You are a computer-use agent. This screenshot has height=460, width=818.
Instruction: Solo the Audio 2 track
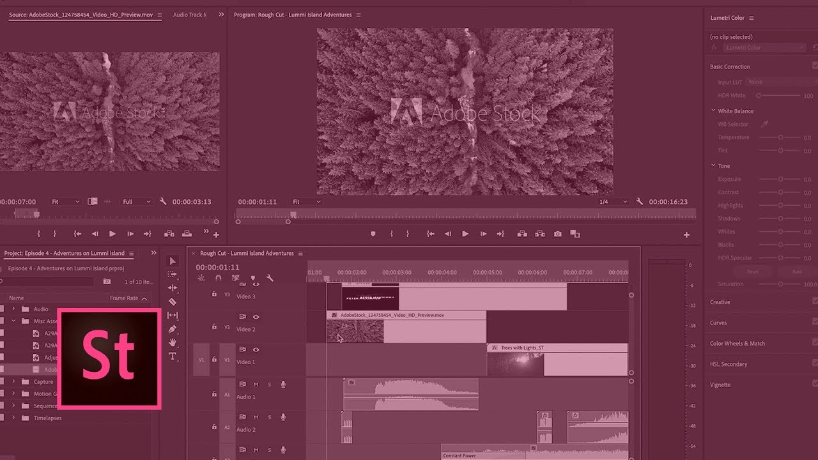[270, 417]
